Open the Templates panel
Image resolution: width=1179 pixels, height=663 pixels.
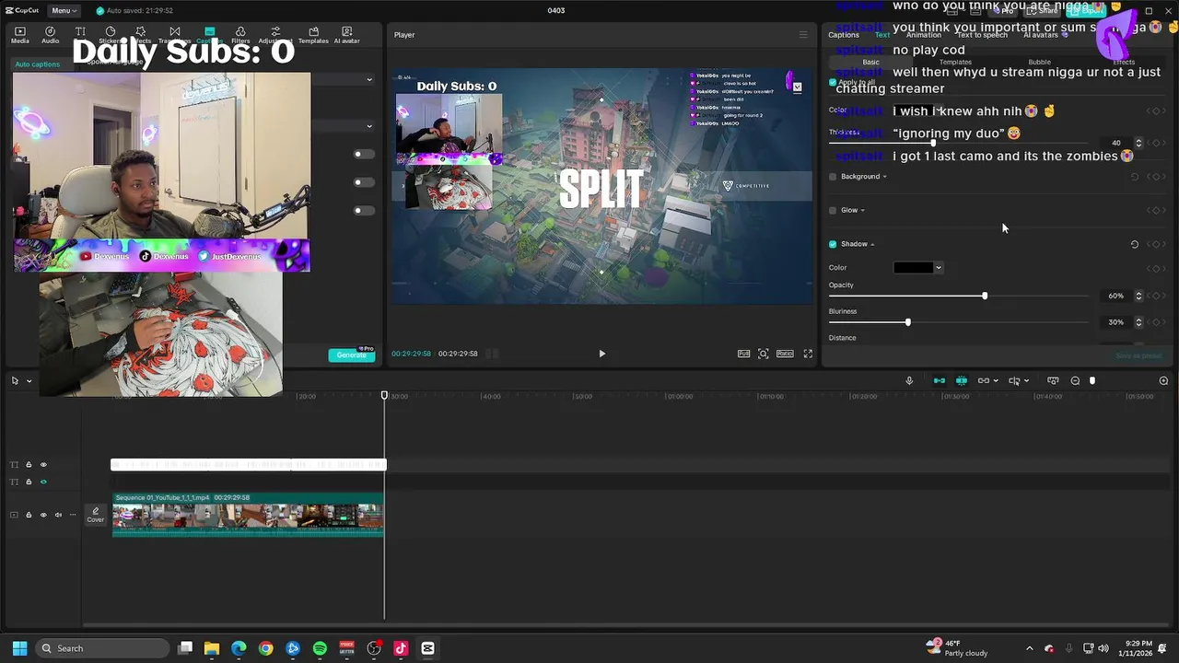click(x=313, y=35)
